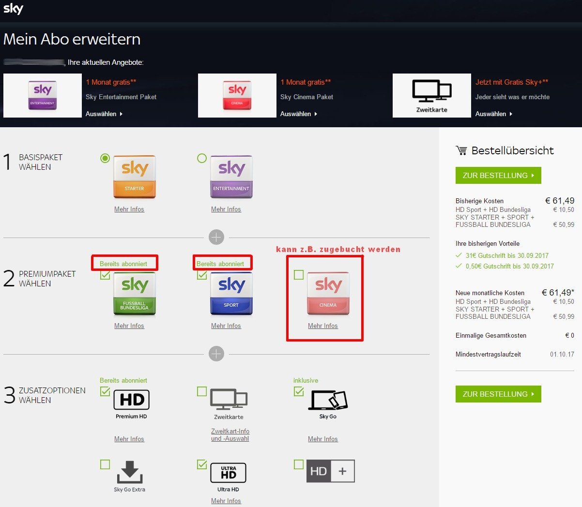Image resolution: width=582 pixels, height=507 pixels.
Task: Open the Sky Entertainment offer thumbnail
Action: tap(43, 95)
